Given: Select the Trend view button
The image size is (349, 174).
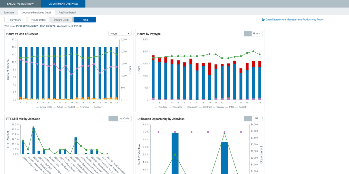Looking at the screenshot, I should tap(84, 20).
